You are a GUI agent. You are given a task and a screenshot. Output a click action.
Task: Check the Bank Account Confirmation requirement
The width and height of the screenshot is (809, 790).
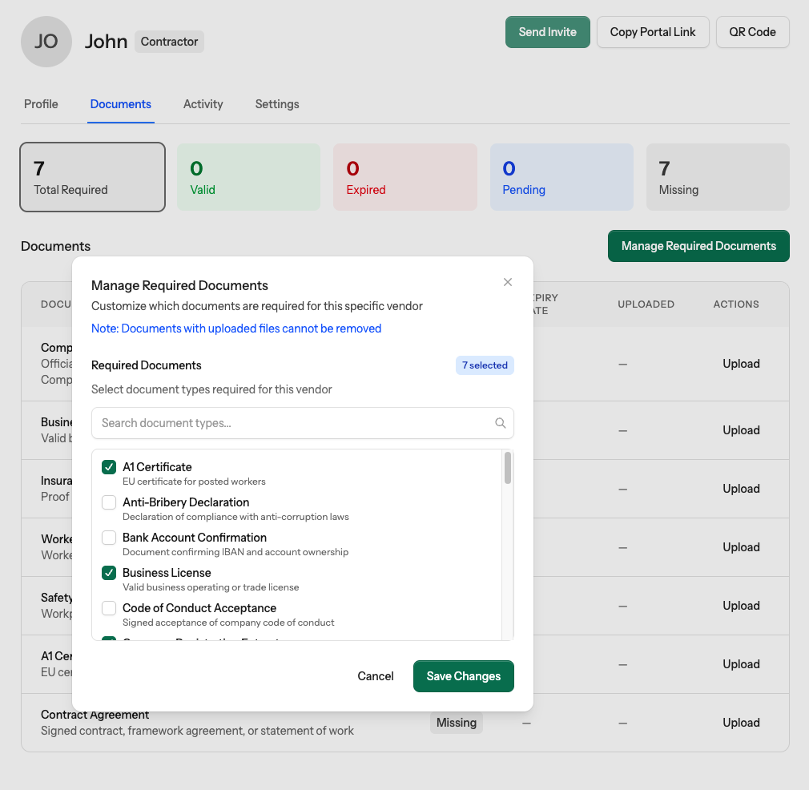click(x=108, y=538)
